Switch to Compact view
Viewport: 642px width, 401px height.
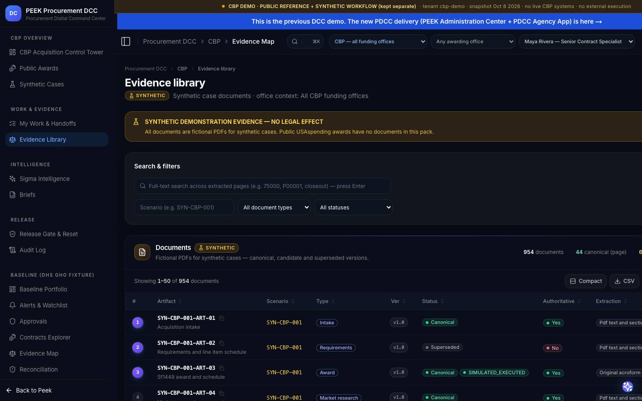[586, 281]
